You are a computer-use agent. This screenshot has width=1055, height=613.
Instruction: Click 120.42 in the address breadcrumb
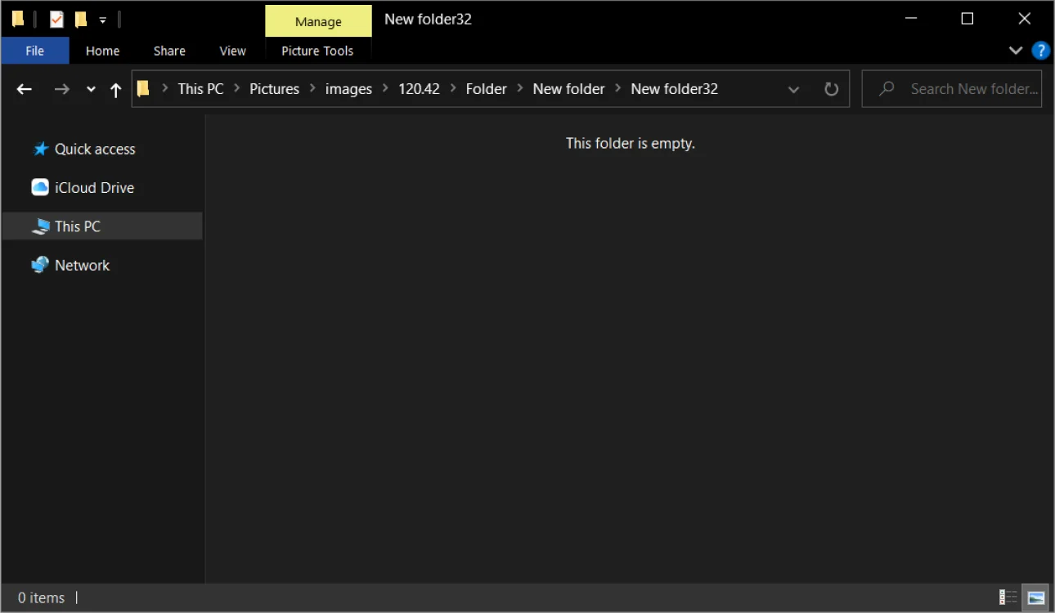click(x=419, y=89)
